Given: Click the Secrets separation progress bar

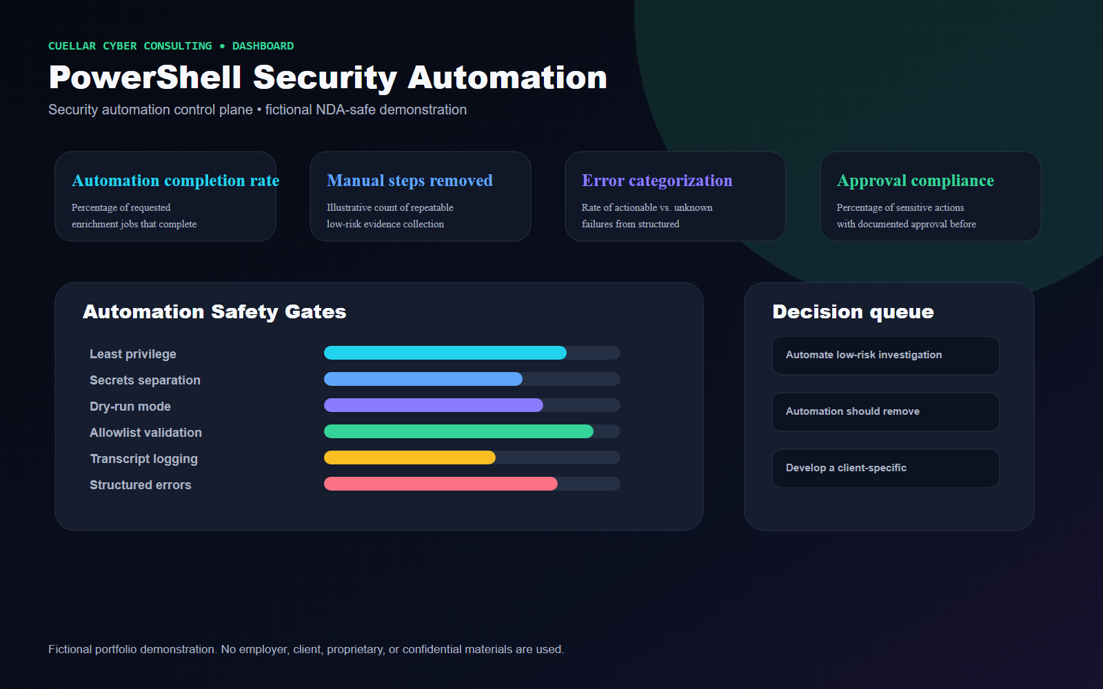Looking at the screenshot, I should pyautogui.click(x=472, y=379).
